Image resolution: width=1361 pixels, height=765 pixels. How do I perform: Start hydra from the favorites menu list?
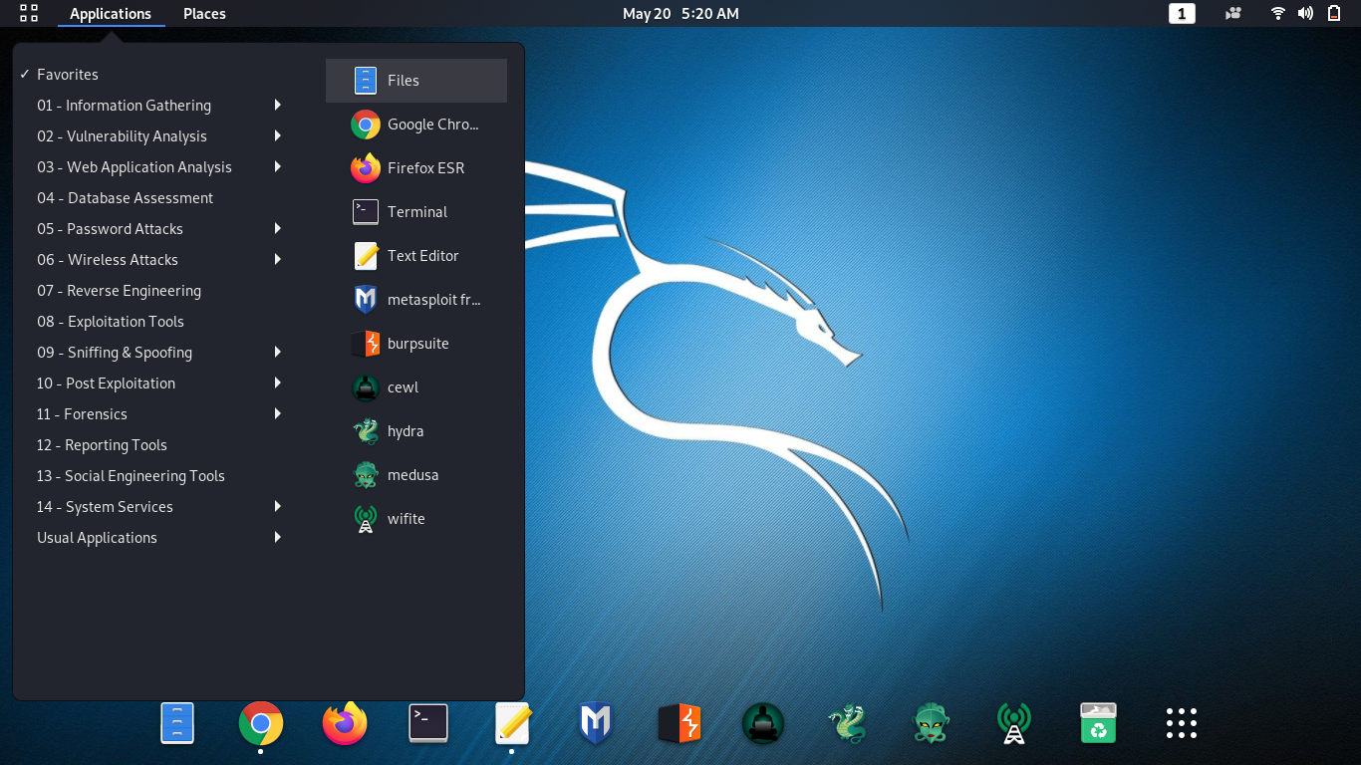416,431
